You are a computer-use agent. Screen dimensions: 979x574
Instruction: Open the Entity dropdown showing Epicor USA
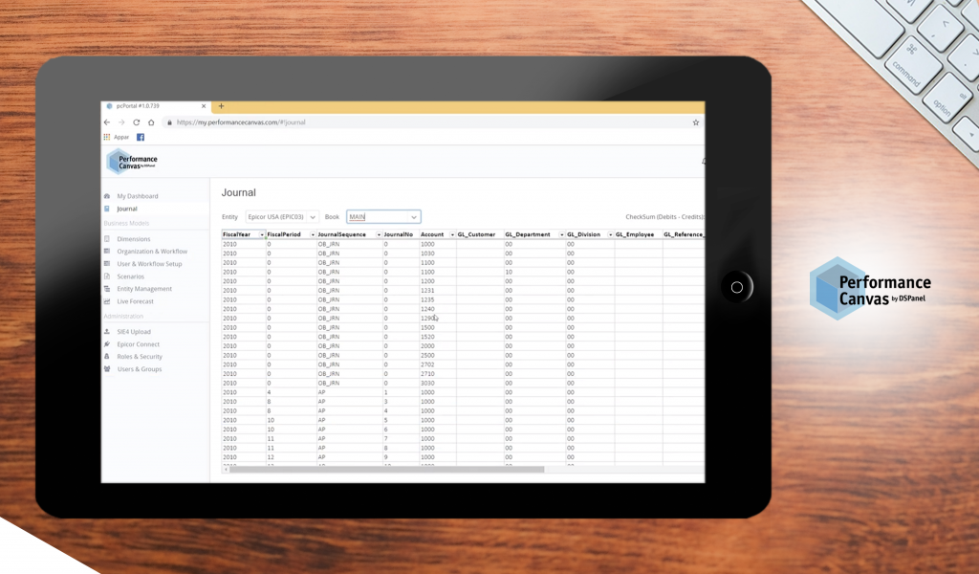[x=284, y=216]
